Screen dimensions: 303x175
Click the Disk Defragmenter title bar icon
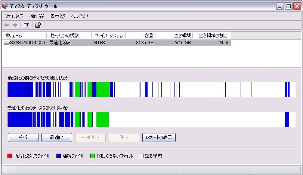5,6
